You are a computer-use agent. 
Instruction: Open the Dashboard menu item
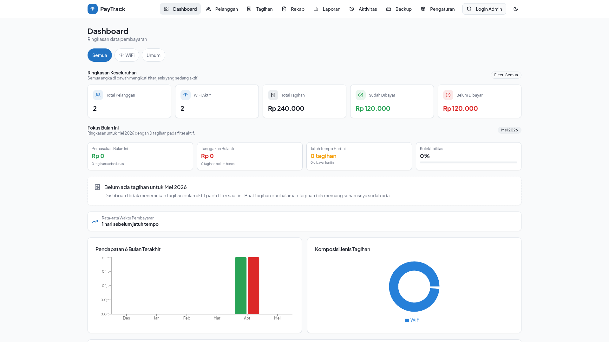[180, 9]
